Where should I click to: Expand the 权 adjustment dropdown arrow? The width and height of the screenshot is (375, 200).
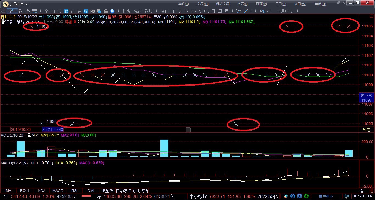point(16,11)
